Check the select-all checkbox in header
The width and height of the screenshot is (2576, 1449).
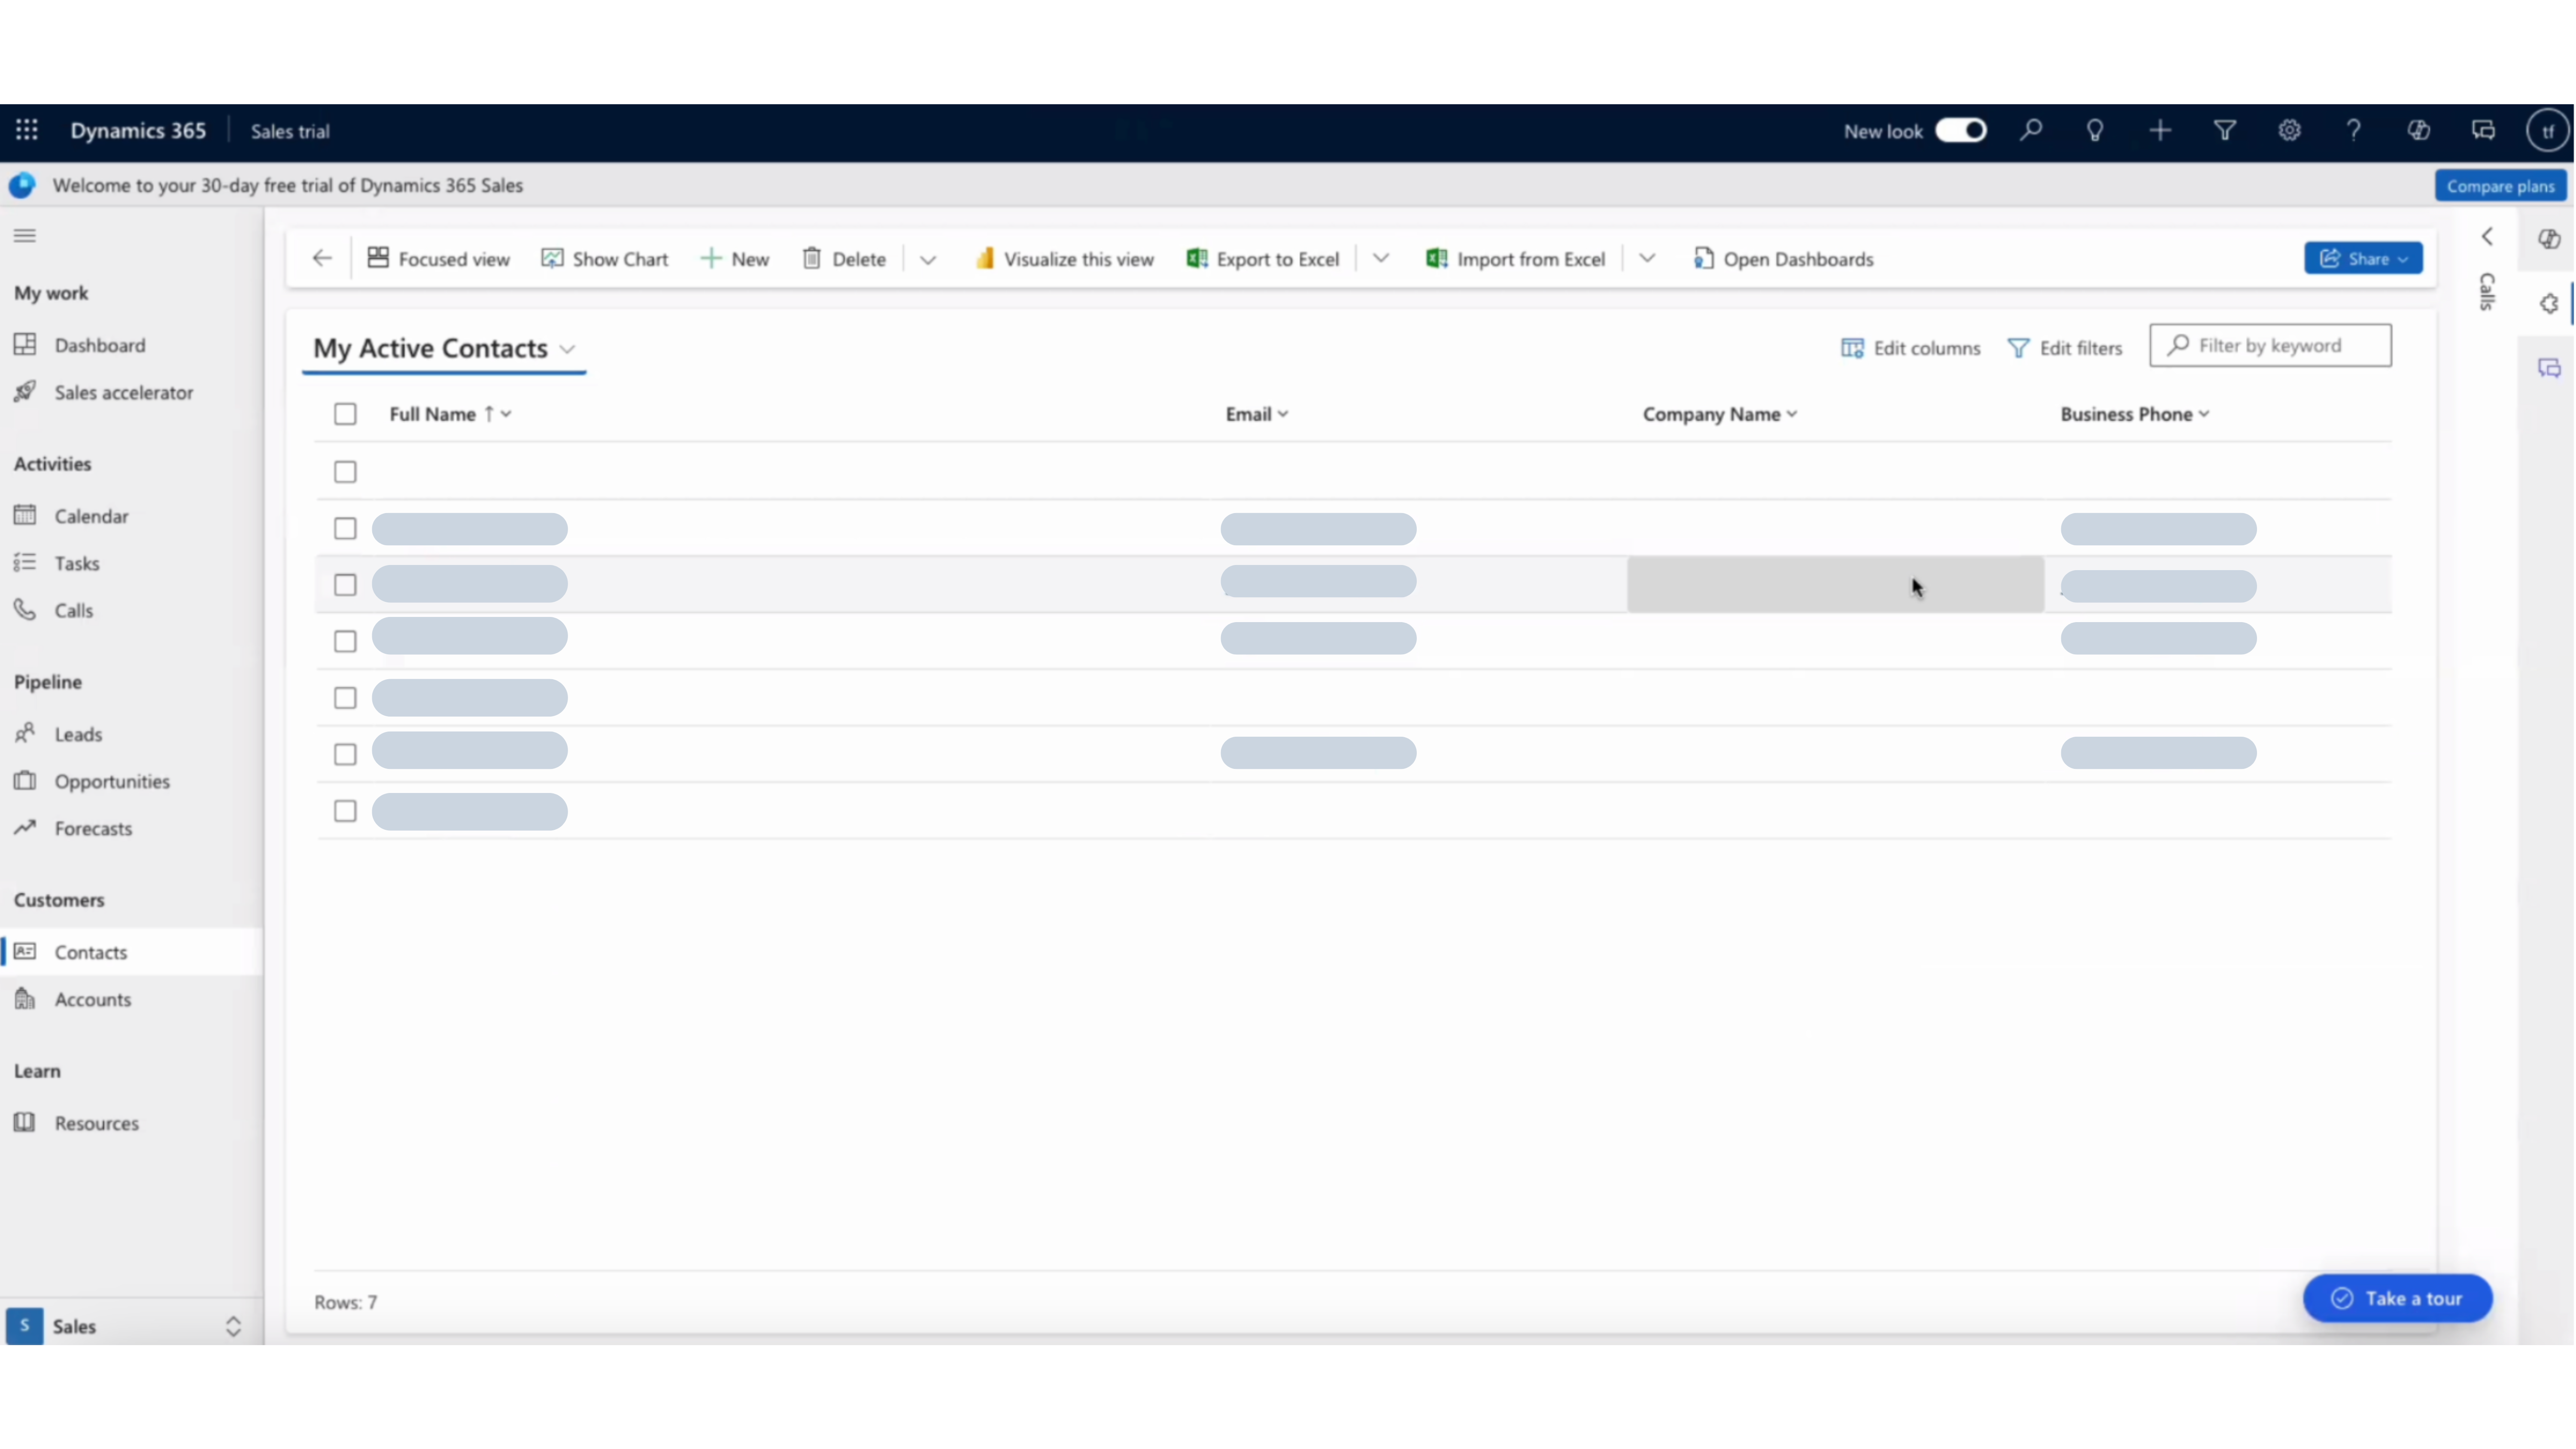click(345, 414)
